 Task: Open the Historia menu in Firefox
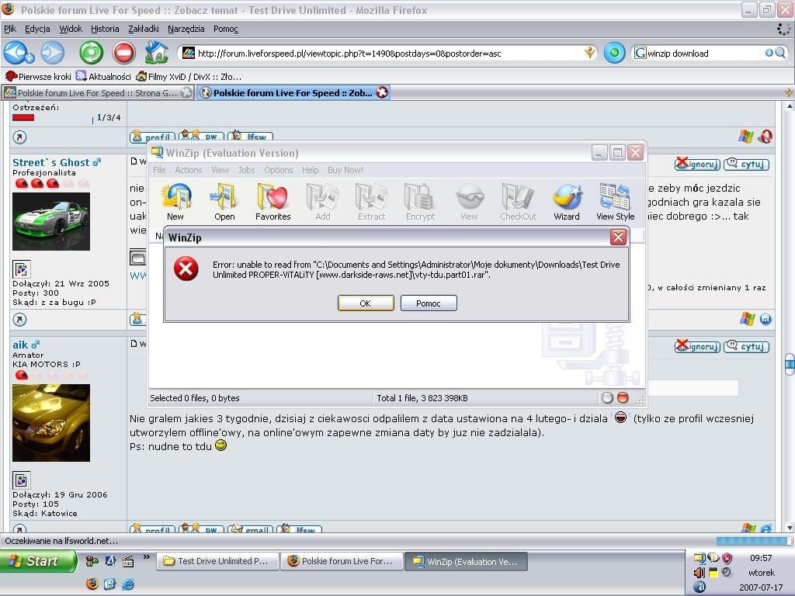(105, 29)
